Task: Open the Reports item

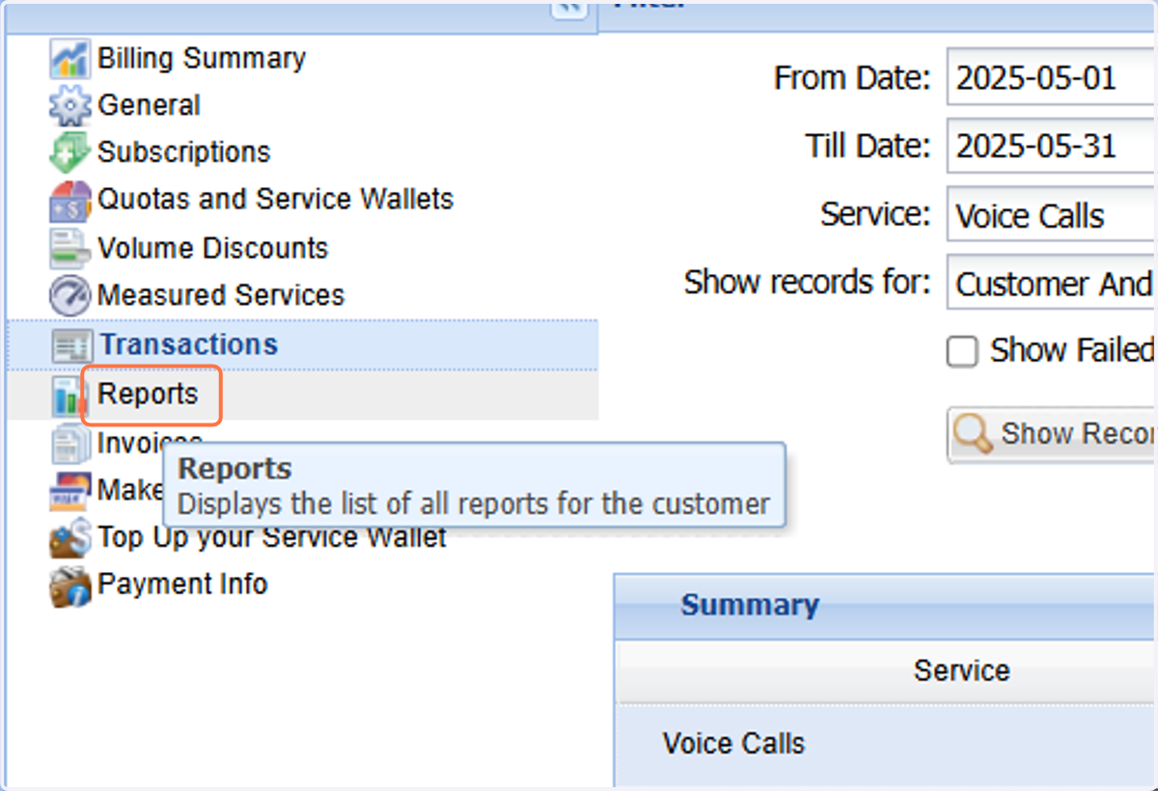Action: tap(148, 395)
